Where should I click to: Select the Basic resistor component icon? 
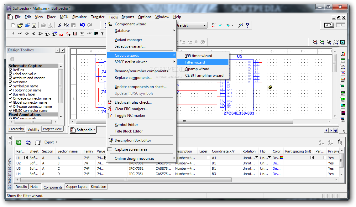tap(20, 34)
